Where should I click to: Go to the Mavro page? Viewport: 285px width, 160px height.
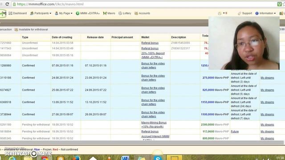pyautogui.click(x=111, y=13)
